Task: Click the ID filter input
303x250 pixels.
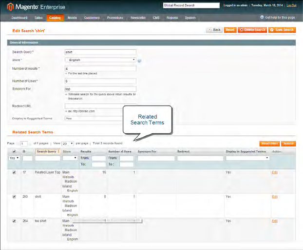Action: pyautogui.click(x=27, y=158)
